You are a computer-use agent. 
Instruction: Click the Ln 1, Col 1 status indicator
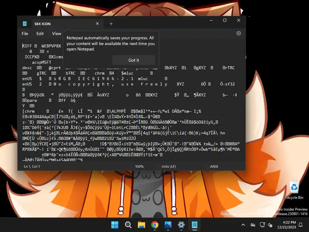coord(32,166)
